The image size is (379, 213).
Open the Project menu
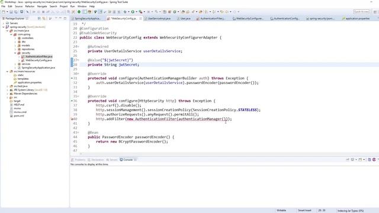coord(63,7)
